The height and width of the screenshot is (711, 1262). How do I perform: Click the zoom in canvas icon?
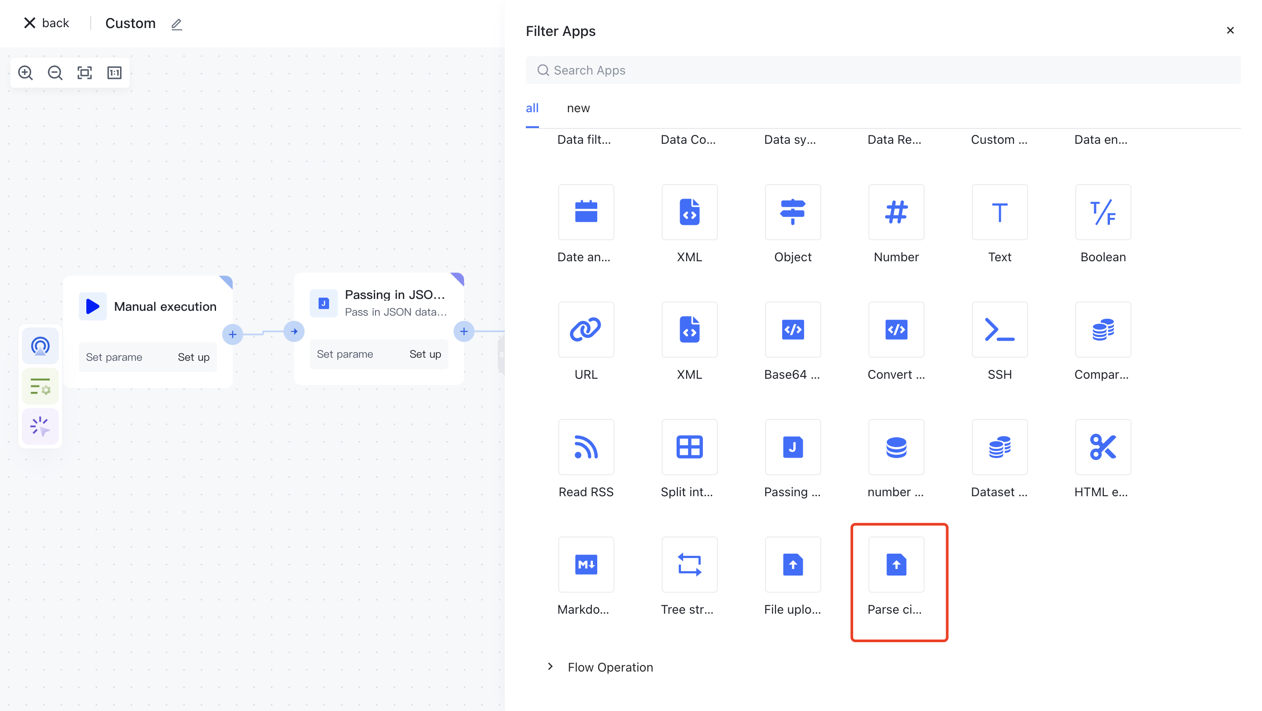[x=25, y=73]
